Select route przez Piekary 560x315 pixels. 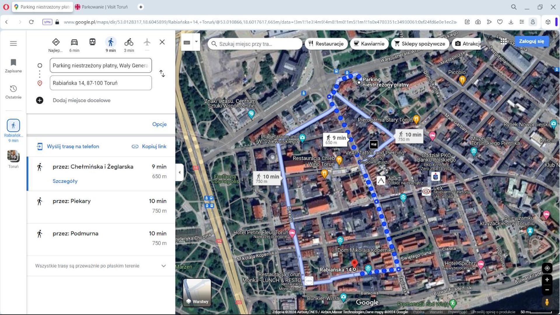click(101, 207)
